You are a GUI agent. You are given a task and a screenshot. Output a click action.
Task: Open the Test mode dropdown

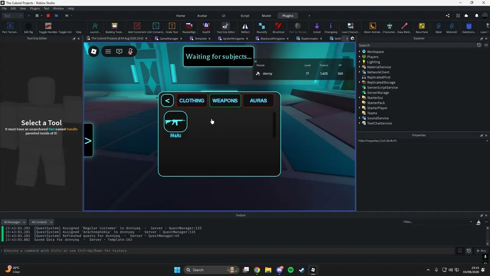coord(13,16)
